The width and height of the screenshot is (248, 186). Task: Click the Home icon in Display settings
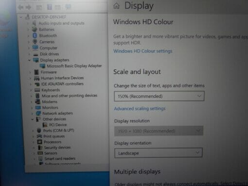tap(116, 6)
